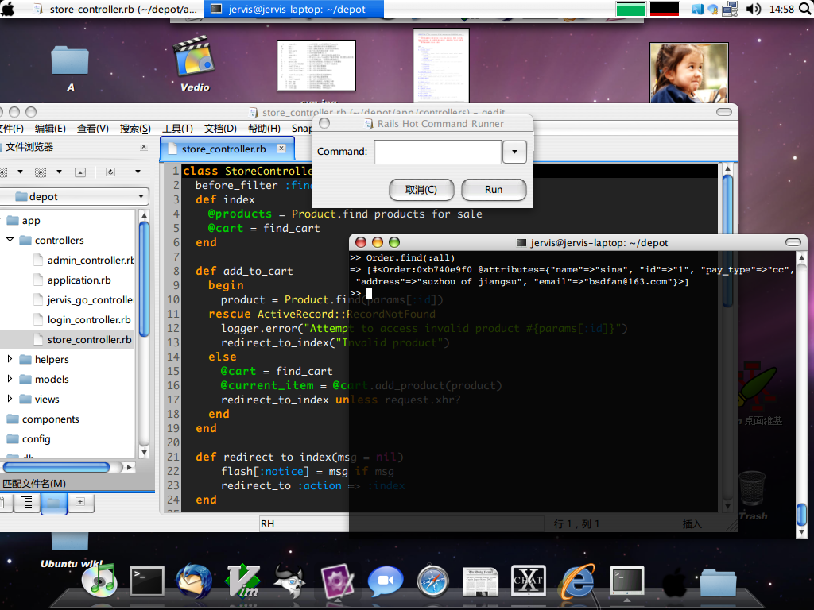The image size is (814, 610).
Task: Click the volume speaker icon in the top bar
Action: coord(754,9)
